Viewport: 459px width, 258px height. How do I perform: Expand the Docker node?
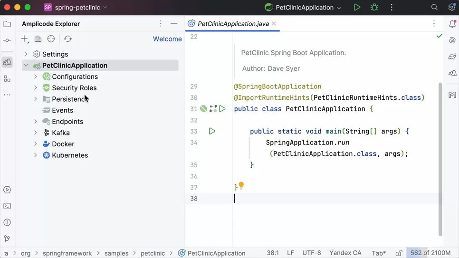[36, 144]
